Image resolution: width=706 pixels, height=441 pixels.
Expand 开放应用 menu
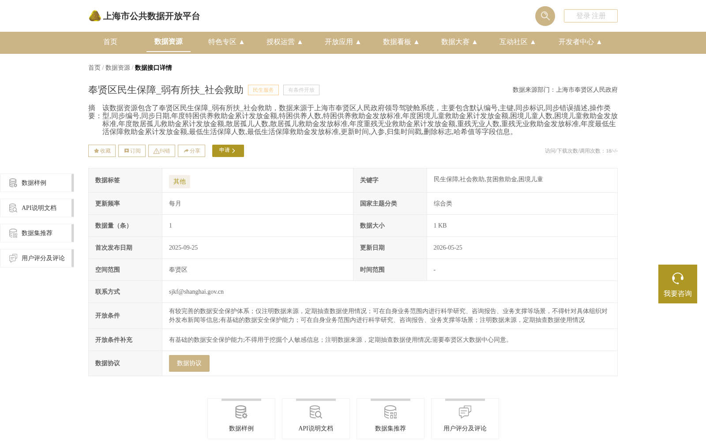343,42
